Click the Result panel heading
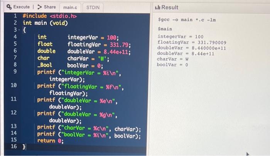This screenshot has height=156, width=270. [x=170, y=7]
